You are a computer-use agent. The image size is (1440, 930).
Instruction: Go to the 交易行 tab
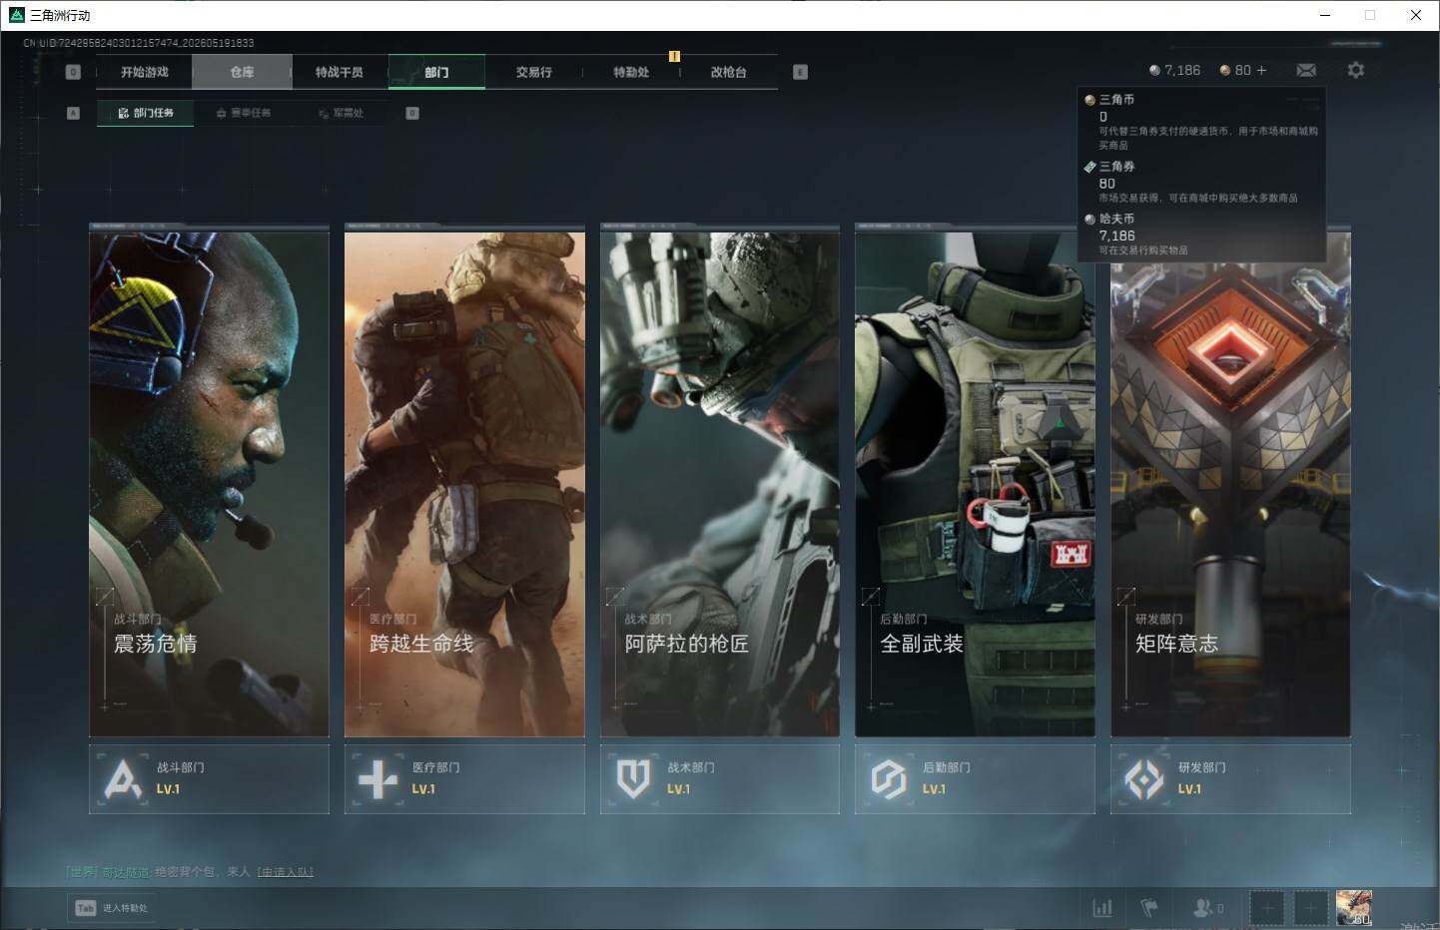(x=533, y=72)
